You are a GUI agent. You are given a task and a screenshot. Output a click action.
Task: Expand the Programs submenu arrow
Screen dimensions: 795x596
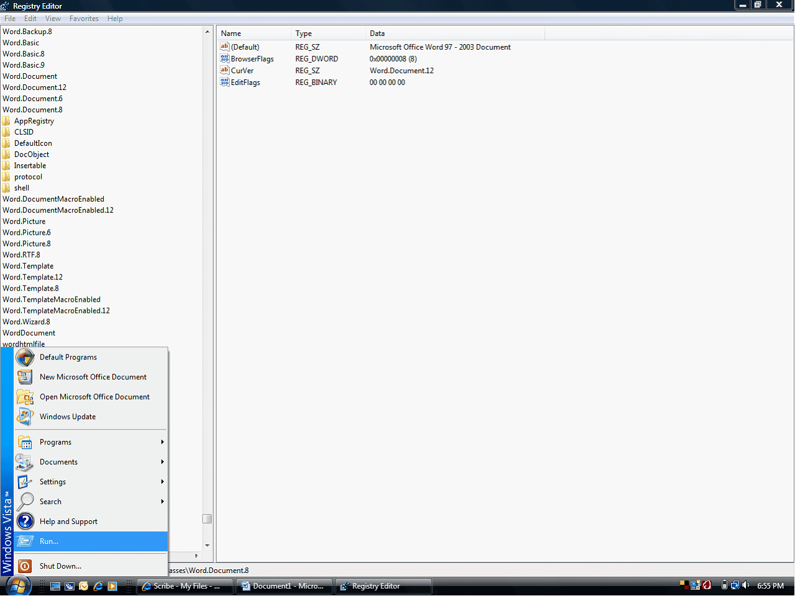162,442
